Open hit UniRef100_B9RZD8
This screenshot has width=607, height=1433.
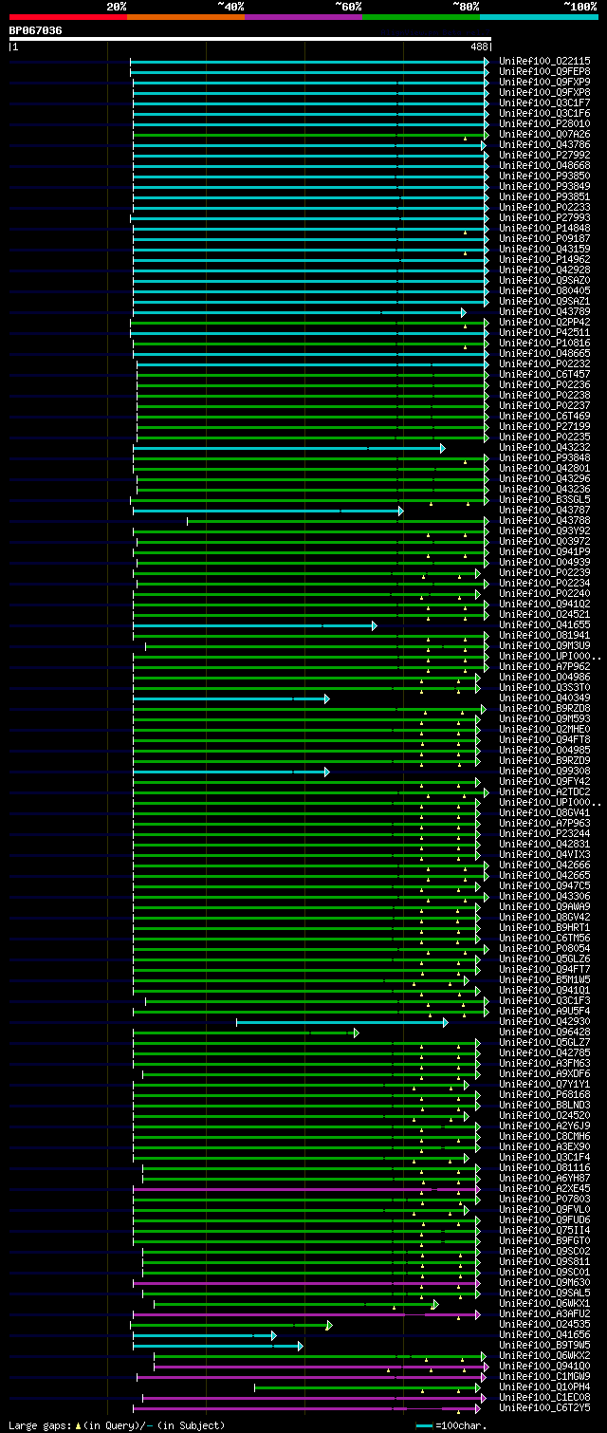544,708
